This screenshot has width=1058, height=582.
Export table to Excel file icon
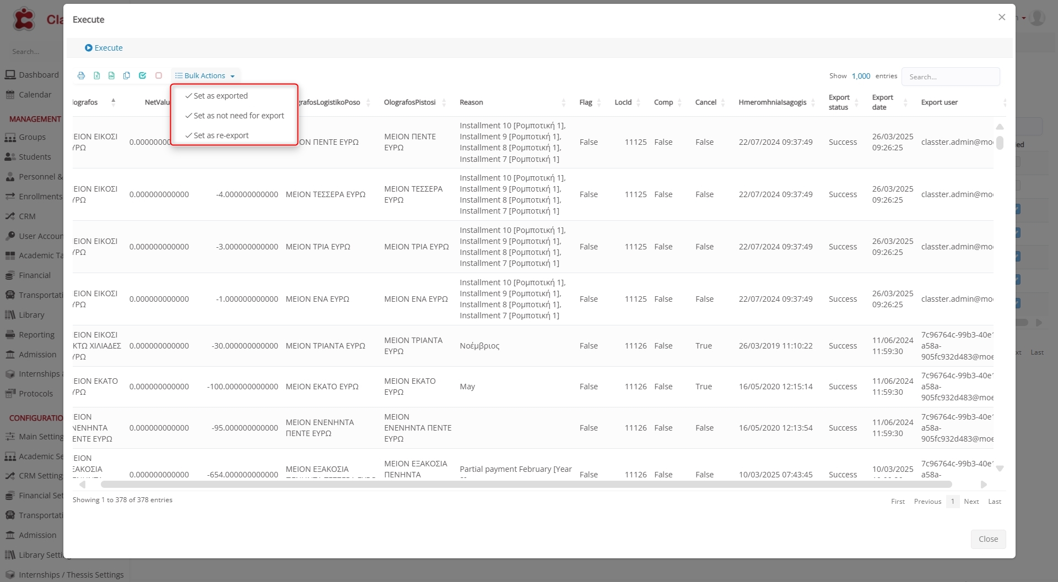click(x=96, y=75)
